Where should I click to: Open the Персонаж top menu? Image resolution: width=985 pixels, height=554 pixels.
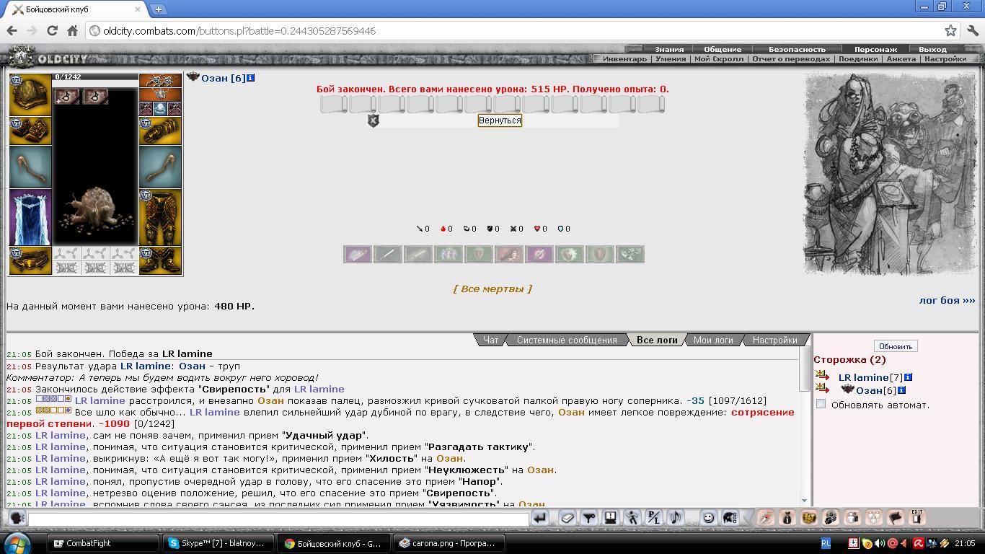click(x=875, y=50)
